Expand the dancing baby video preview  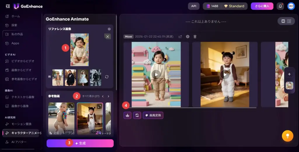tap(71, 106)
